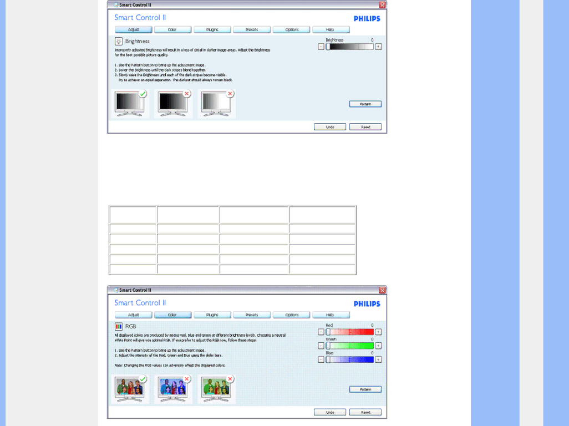Open Help tab in the Brightness window
Image resolution: width=569 pixels, height=426 pixels.
(331, 29)
